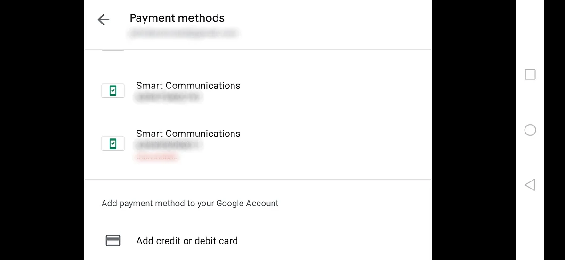Viewport: 565px width, 260px height.
Task: Tap the blurred number of the available Smart Communications entry
Action: (169, 97)
